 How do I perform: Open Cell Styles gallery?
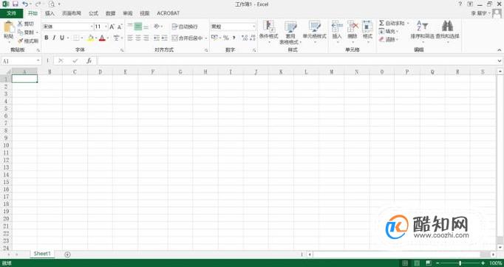314,32
